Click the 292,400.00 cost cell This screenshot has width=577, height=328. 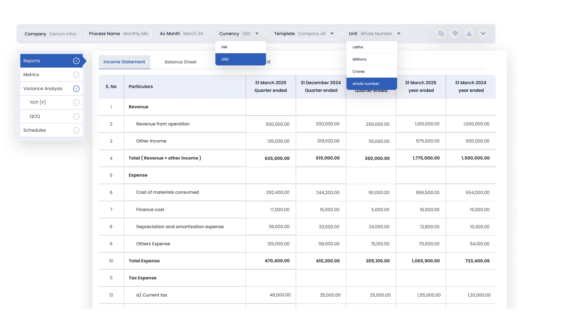point(271,192)
